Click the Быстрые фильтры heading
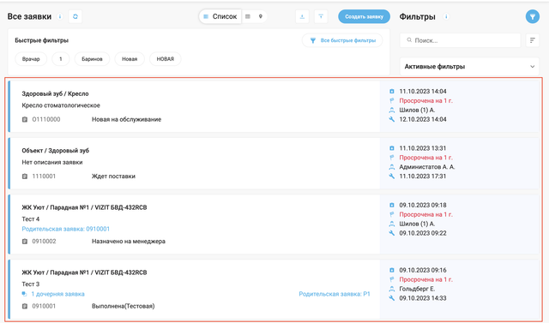Image resolution: width=549 pixels, height=323 pixels. point(42,40)
